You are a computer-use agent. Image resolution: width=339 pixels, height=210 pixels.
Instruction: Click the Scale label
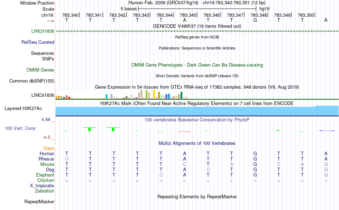48,9
